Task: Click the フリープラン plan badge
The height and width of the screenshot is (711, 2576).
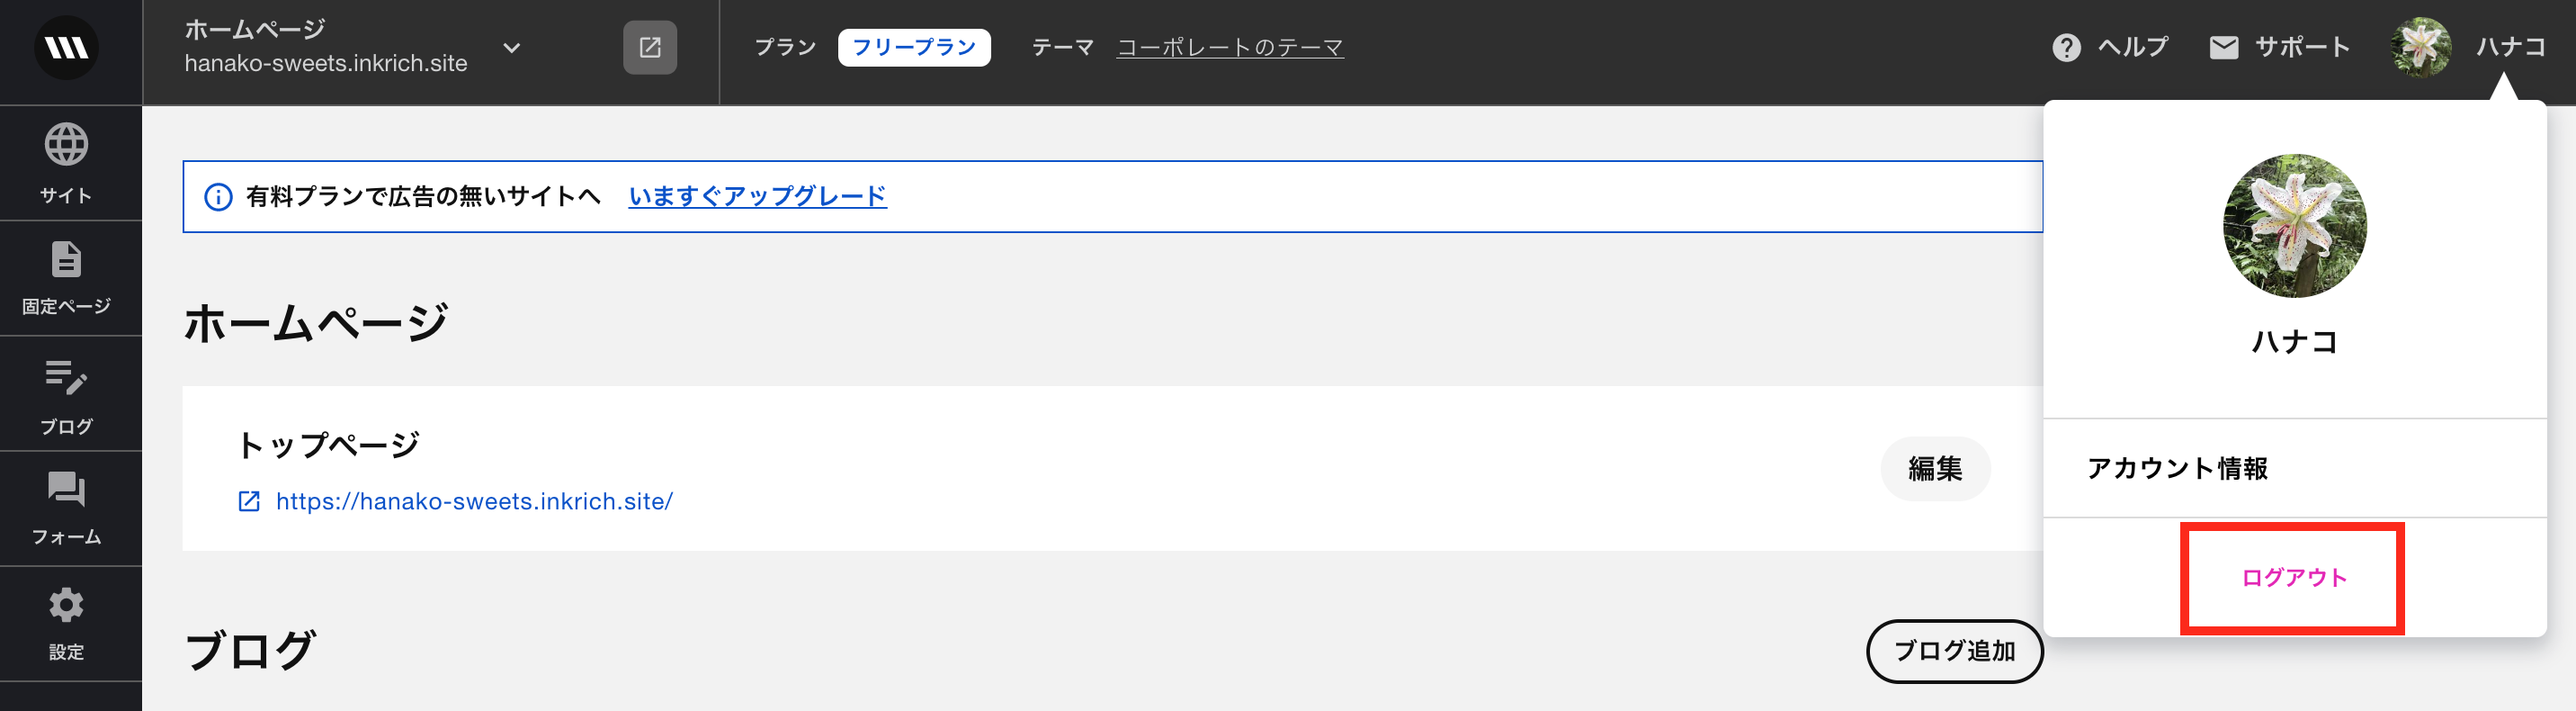Action: coord(914,47)
